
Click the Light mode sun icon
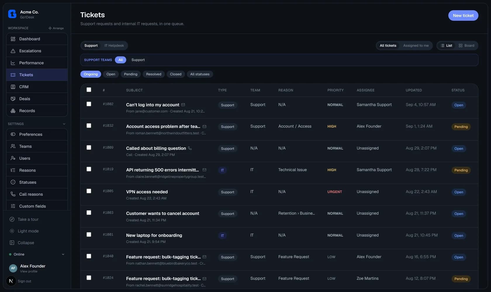(12, 231)
